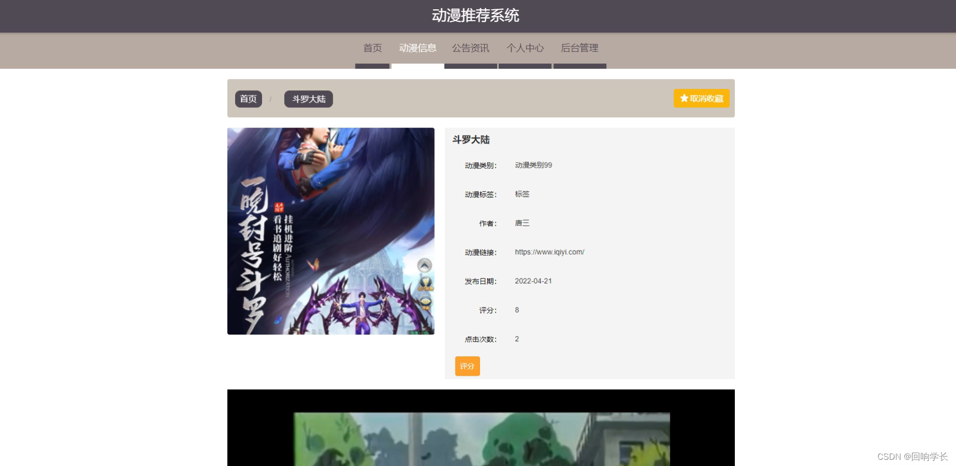Click the 动漫类别99 category text

click(x=533, y=165)
